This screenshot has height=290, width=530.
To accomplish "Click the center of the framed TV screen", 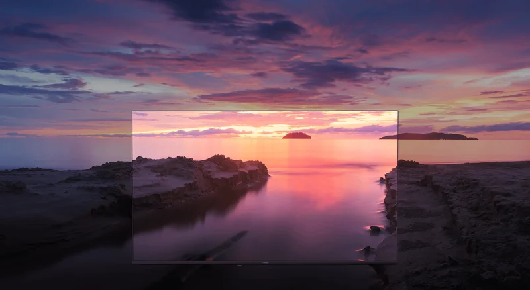I will click(265, 187).
